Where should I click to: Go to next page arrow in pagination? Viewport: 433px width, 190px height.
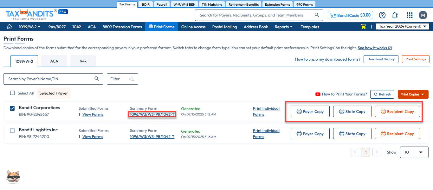click(x=377, y=152)
